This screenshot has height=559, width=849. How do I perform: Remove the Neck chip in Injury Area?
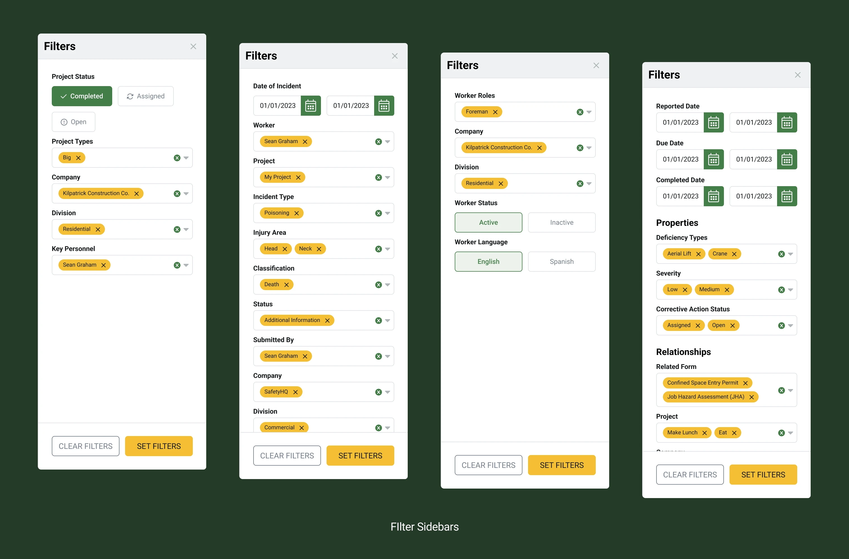coord(319,249)
